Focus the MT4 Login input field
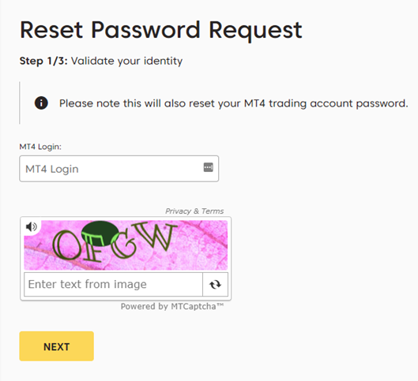The width and height of the screenshot is (418, 381). [119, 169]
